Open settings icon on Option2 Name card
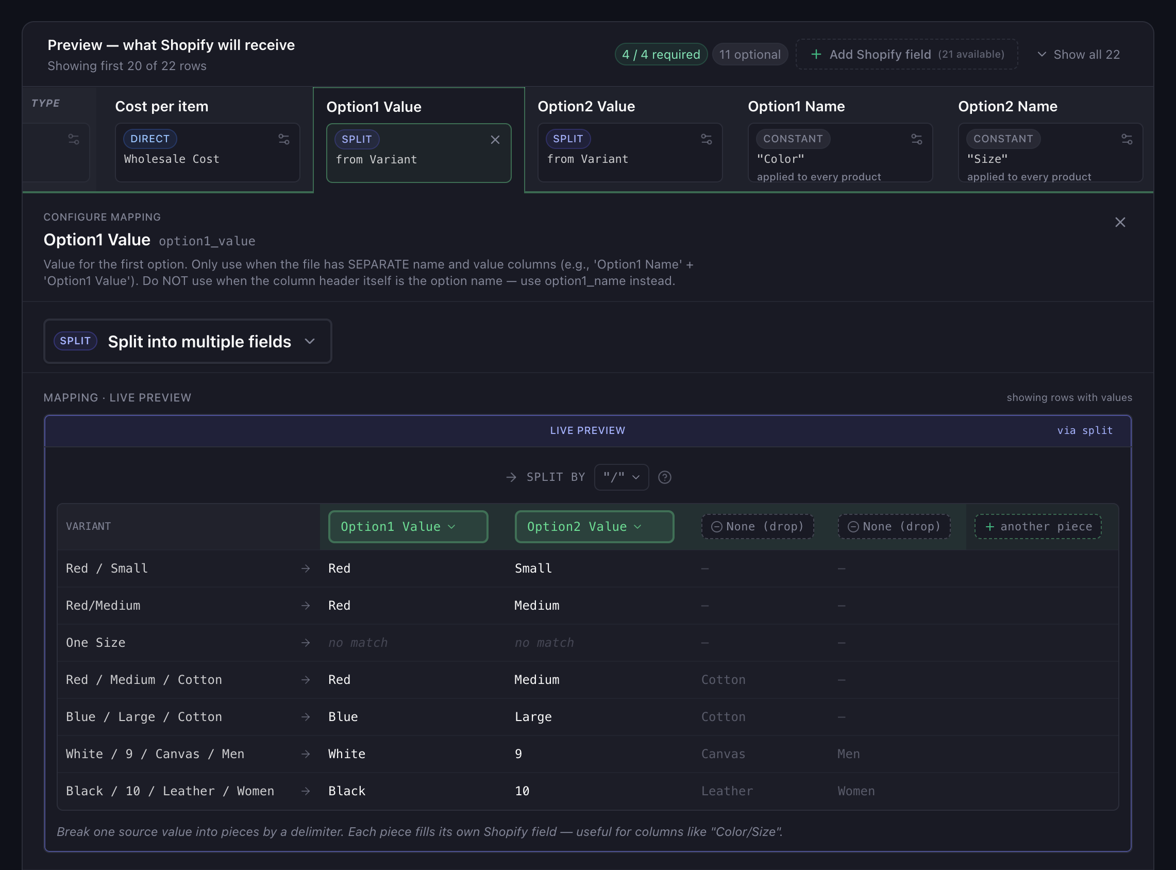The image size is (1176, 870). coord(1127,139)
